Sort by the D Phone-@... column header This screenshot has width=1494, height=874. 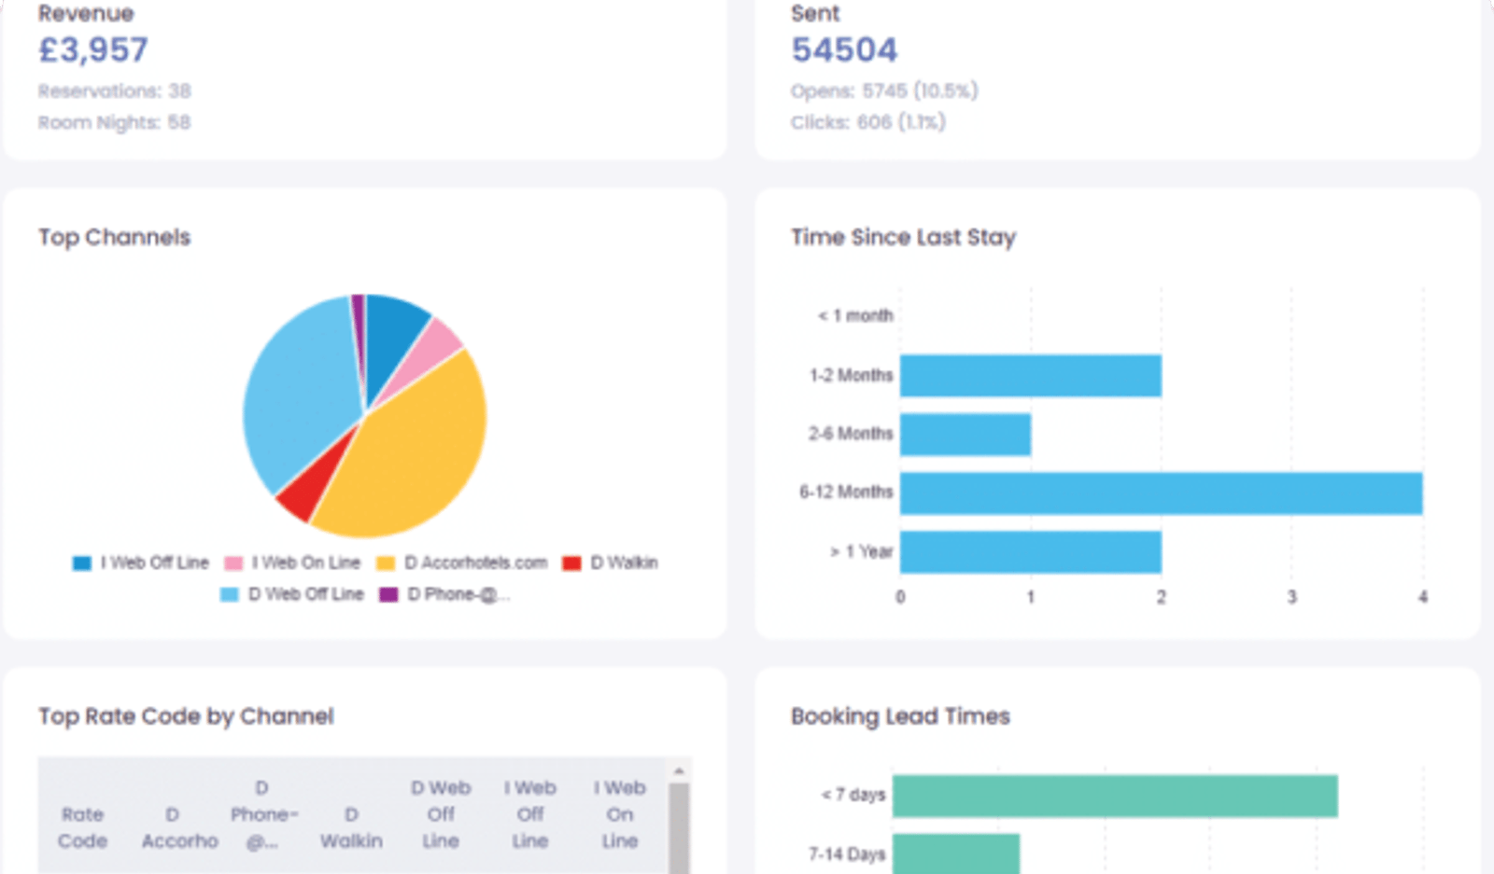[263, 814]
